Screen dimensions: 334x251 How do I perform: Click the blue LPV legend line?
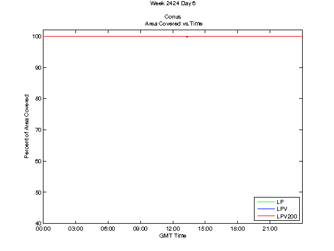(266, 209)
